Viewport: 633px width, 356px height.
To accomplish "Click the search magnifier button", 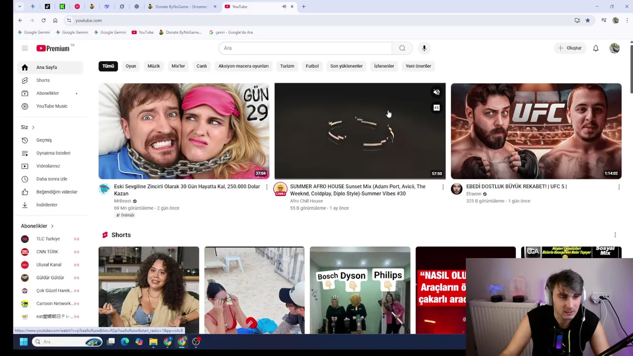I will 402,48.
